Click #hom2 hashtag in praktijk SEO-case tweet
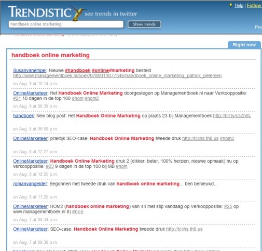Image resolution: width=262 pixels, height=251 pixels. 227,138
